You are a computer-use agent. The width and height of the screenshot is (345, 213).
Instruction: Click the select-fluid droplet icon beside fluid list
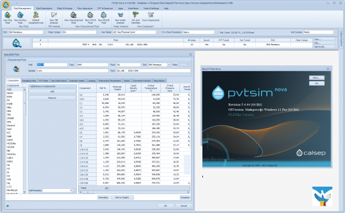pyautogui.click(x=17, y=43)
